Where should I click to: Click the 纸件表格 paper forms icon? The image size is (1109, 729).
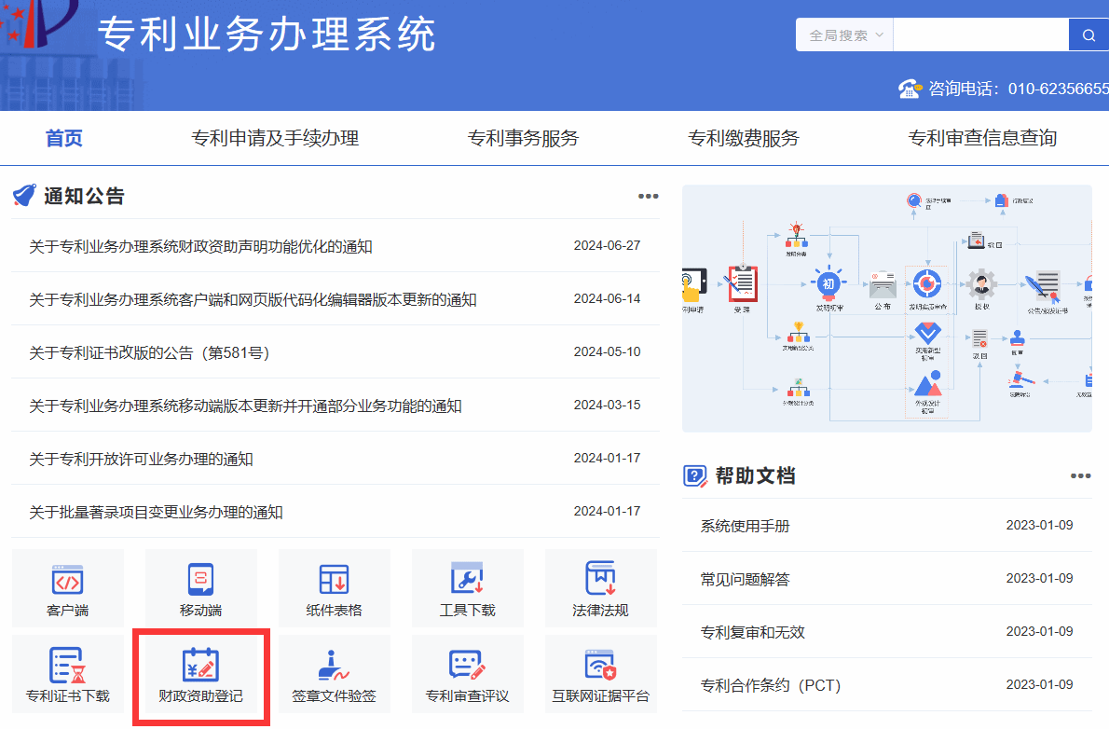334,588
